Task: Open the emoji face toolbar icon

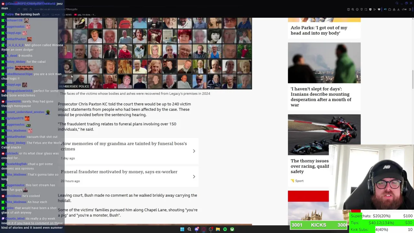Action: (357, 9)
